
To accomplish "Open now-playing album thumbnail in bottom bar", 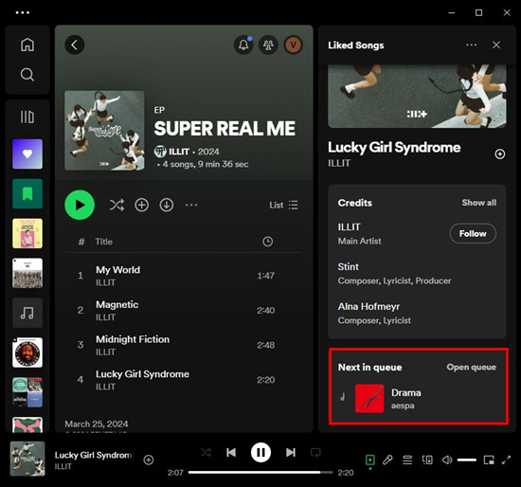I will point(27,459).
